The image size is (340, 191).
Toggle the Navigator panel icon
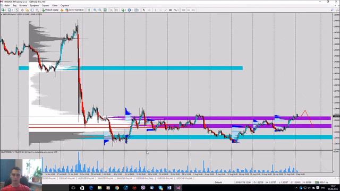27,10
